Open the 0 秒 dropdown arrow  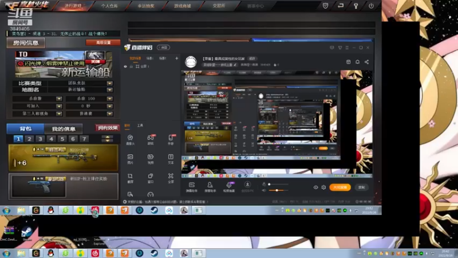109,106
